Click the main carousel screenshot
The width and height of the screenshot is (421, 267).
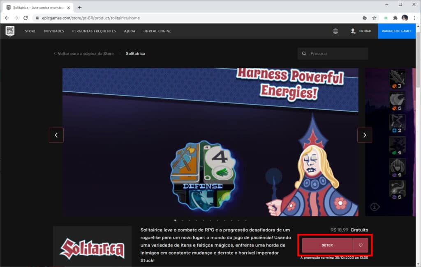210,142
